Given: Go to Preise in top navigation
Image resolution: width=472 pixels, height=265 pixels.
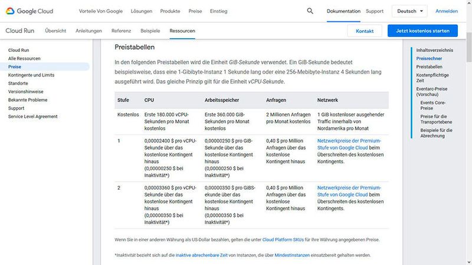Looking at the screenshot, I should (195, 11).
